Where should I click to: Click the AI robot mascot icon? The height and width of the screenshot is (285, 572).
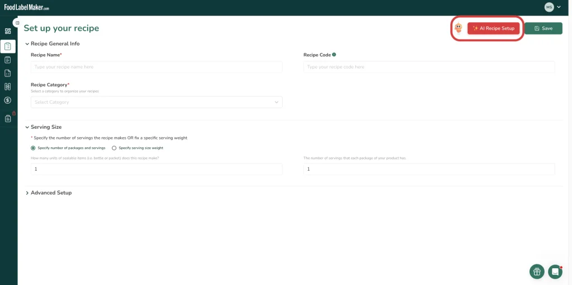click(459, 28)
